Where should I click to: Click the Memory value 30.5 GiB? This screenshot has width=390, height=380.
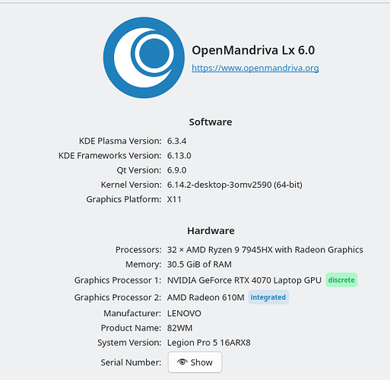(x=199, y=264)
